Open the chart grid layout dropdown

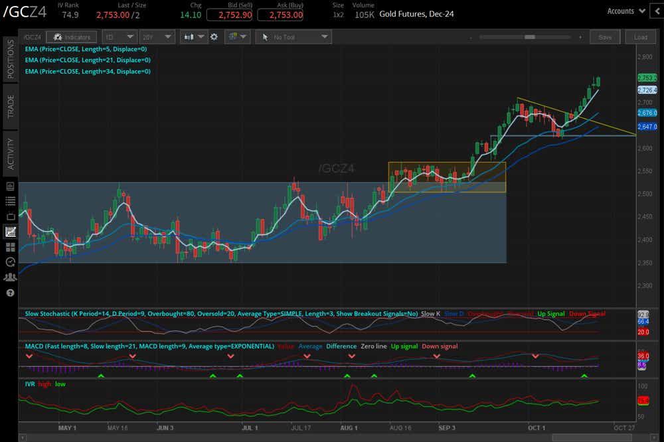point(237,37)
